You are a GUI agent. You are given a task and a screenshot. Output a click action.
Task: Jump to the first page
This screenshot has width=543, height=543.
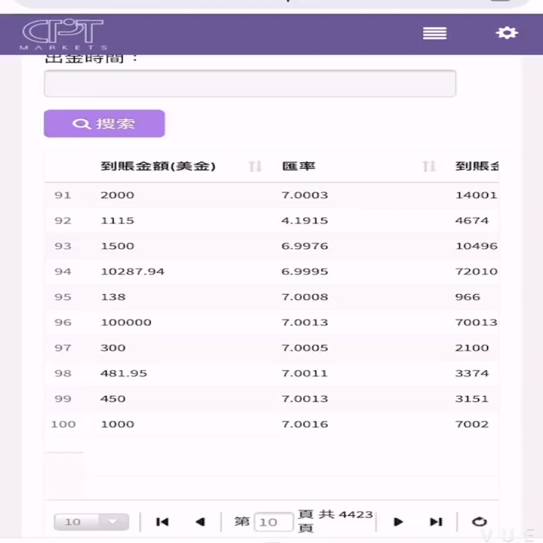[162, 522]
